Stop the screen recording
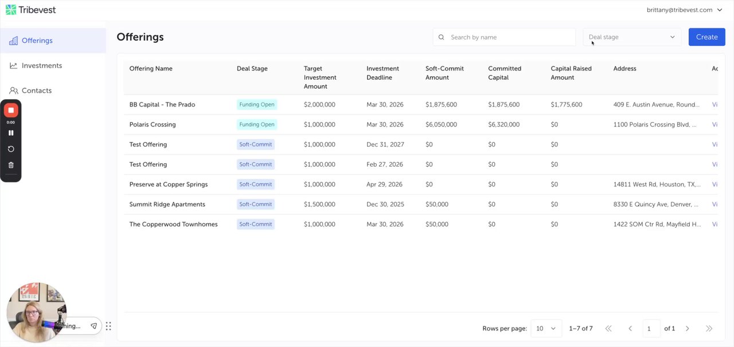 pos(11,110)
